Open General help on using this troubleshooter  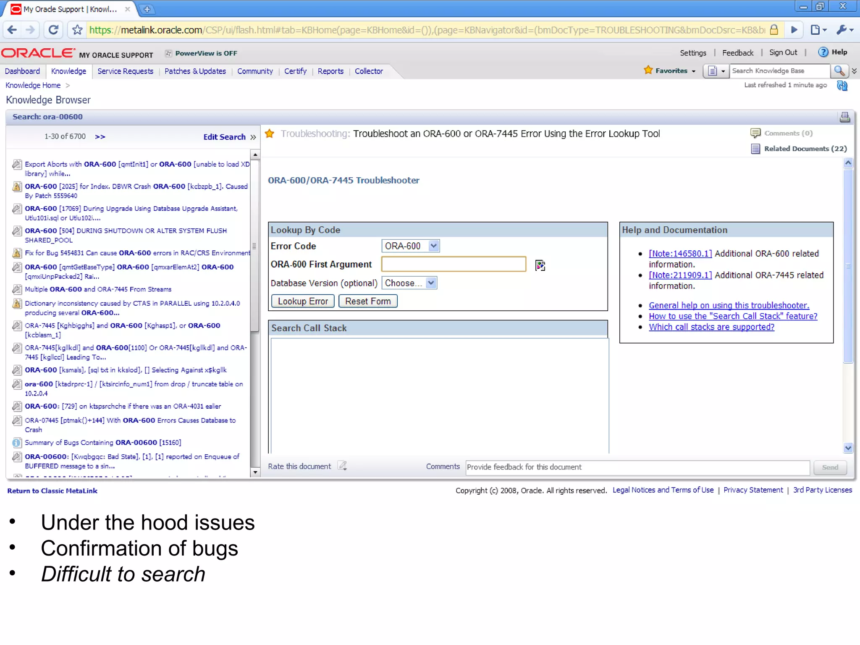coord(729,305)
